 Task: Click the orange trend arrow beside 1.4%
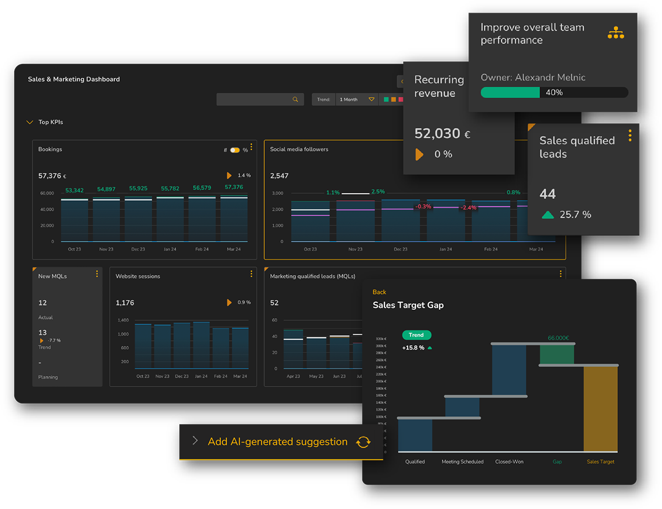pos(229,175)
